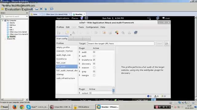Select the Scan config tab
This screenshot has height=110, width=197.
(62, 38)
